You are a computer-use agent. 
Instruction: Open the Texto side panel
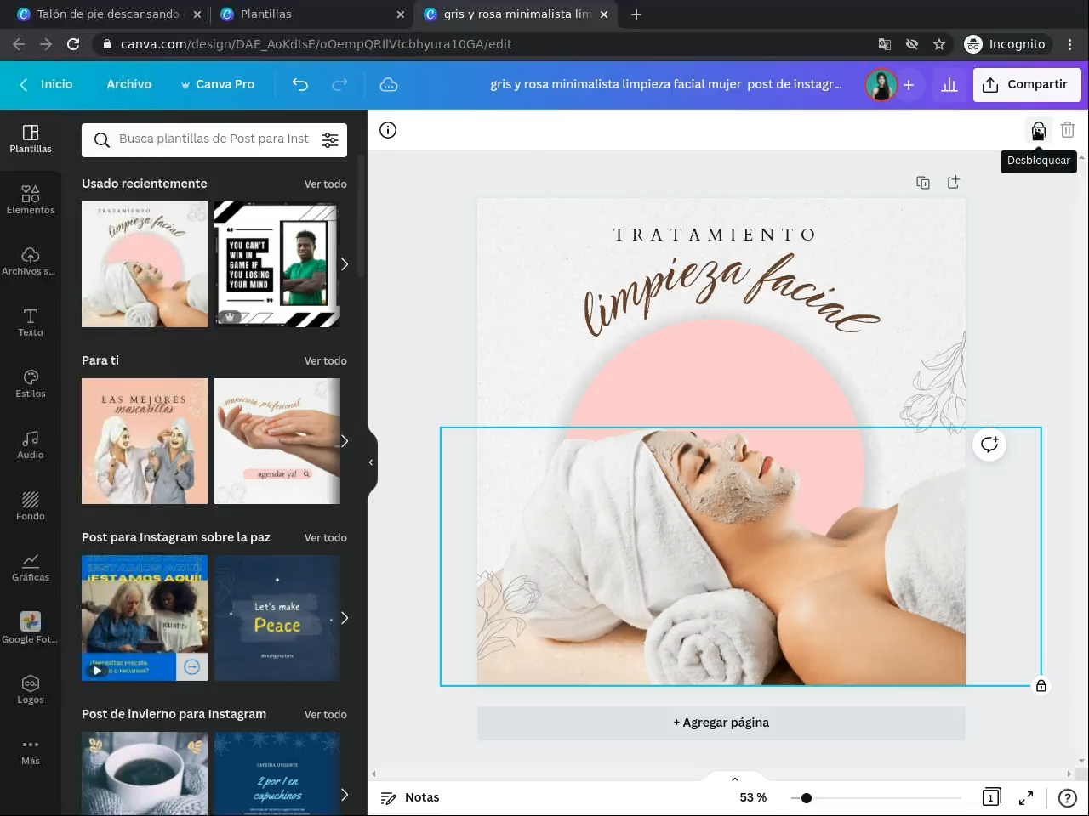pos(31,322)
